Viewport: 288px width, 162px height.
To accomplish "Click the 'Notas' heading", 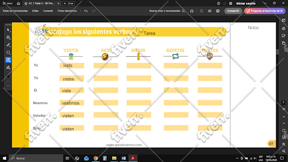I will (253, 27).
